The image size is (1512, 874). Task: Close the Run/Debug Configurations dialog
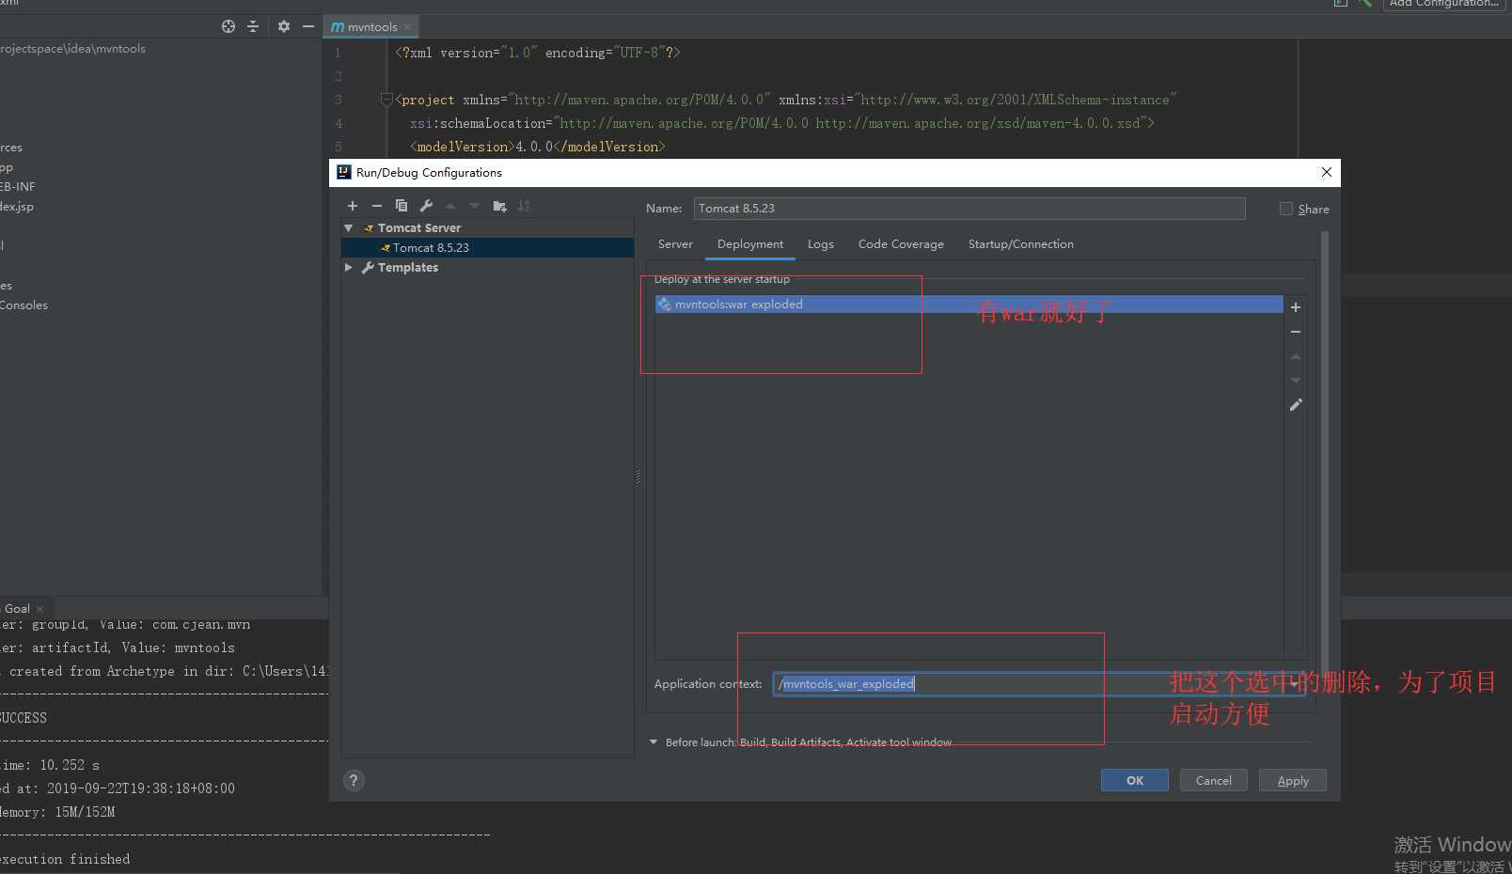pyautogui.click(x=1327, y=172)
